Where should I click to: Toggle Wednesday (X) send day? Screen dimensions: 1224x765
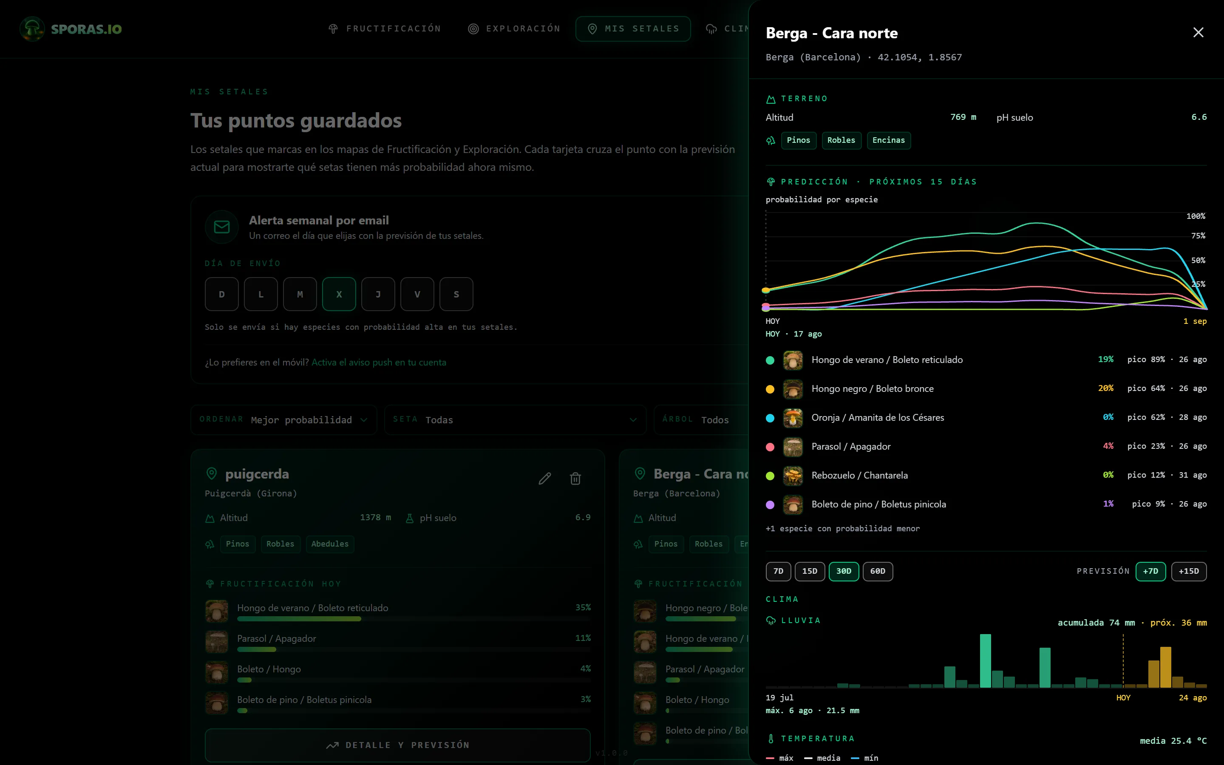339,294
